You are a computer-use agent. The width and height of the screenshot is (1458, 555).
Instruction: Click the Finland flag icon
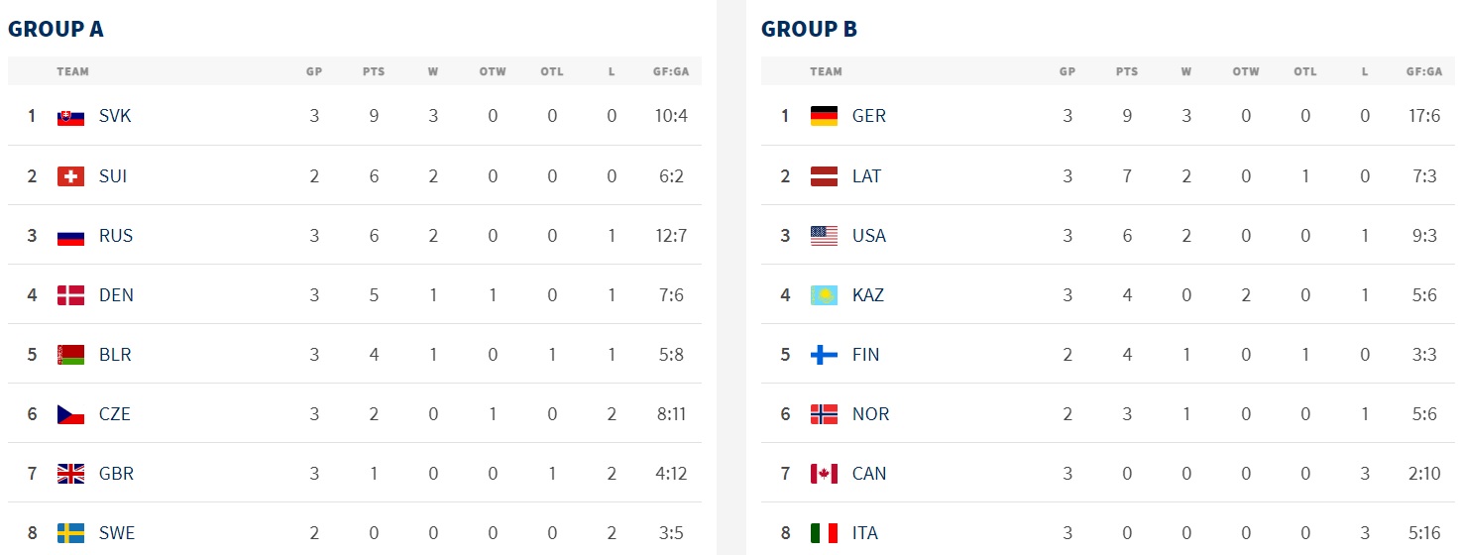pos(824,354)
